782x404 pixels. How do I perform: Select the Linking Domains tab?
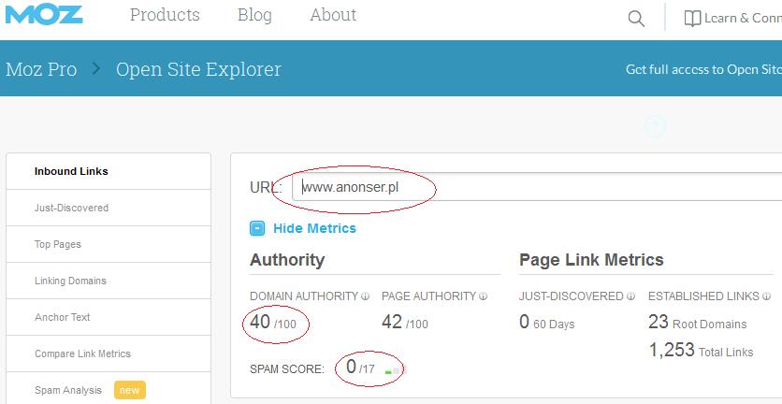tap(109, 281)
